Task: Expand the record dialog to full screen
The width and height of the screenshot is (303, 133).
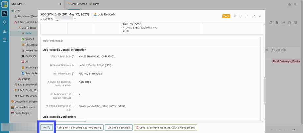Action: coord(253,16)
